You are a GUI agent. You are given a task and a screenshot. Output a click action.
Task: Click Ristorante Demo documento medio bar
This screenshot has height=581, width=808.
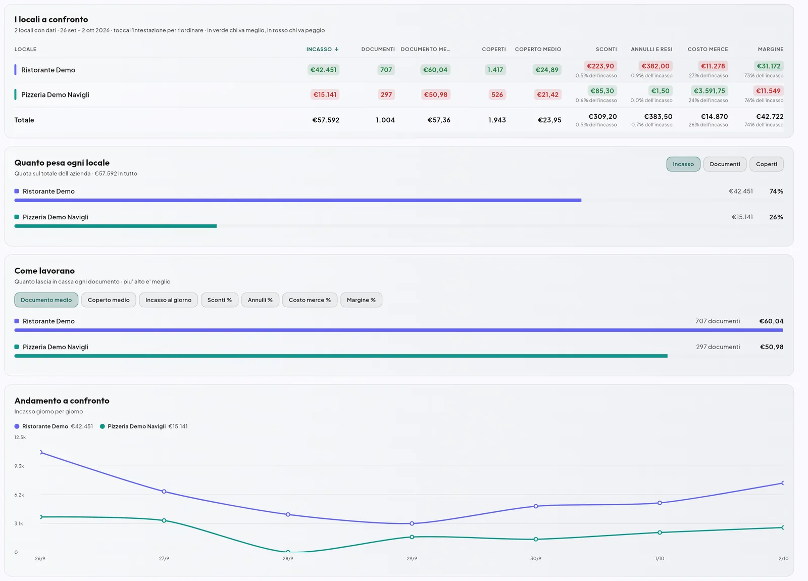(399, 330)
